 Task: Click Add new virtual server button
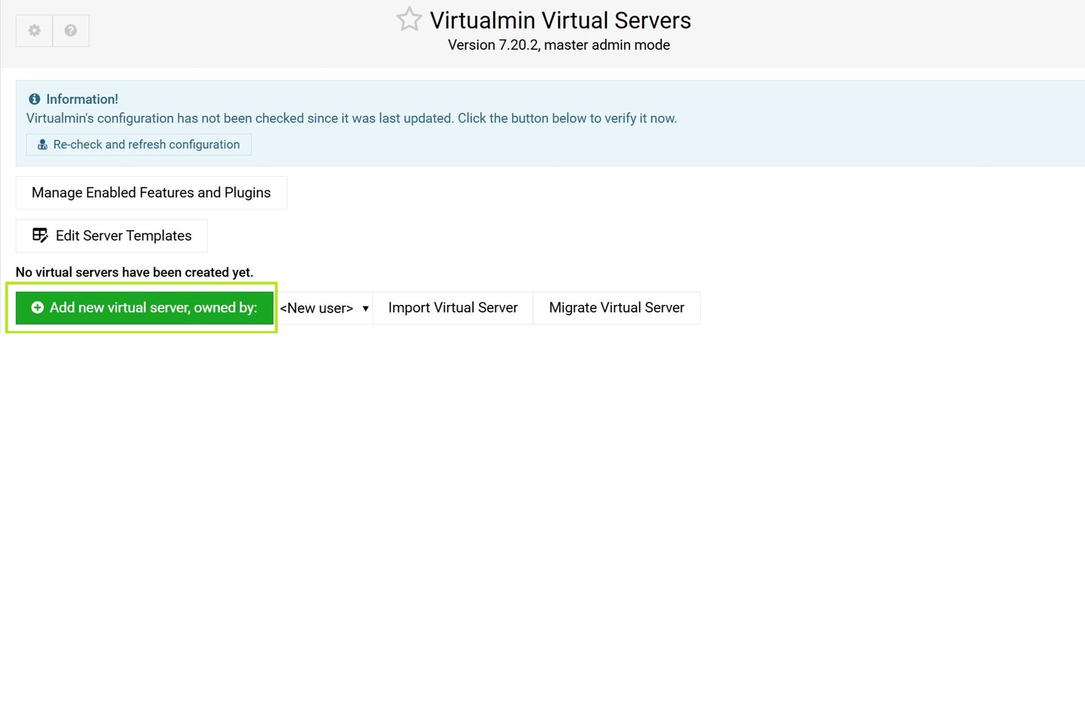tap(145, 308)
